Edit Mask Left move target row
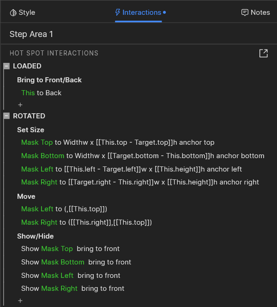277x307 pixels. coord(64,209)
